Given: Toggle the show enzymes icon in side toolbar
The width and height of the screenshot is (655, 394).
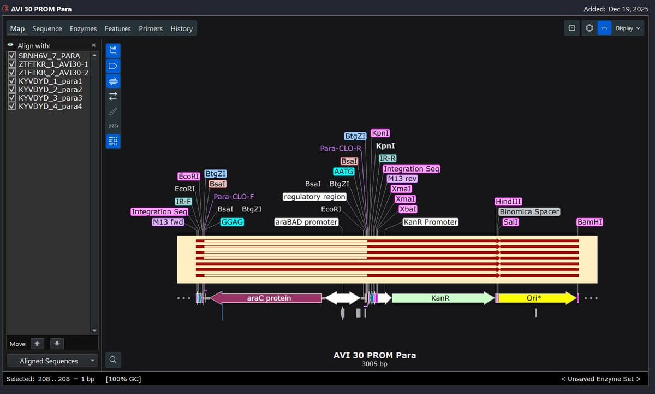Looking at the screenshot, I should click(x=113, y=51).
